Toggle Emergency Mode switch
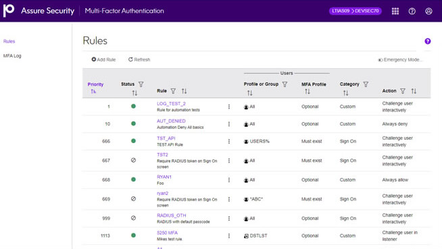Image resolution: width=442 pixels, height=249 pixels. pyautogui.click(x=380, y=60)
